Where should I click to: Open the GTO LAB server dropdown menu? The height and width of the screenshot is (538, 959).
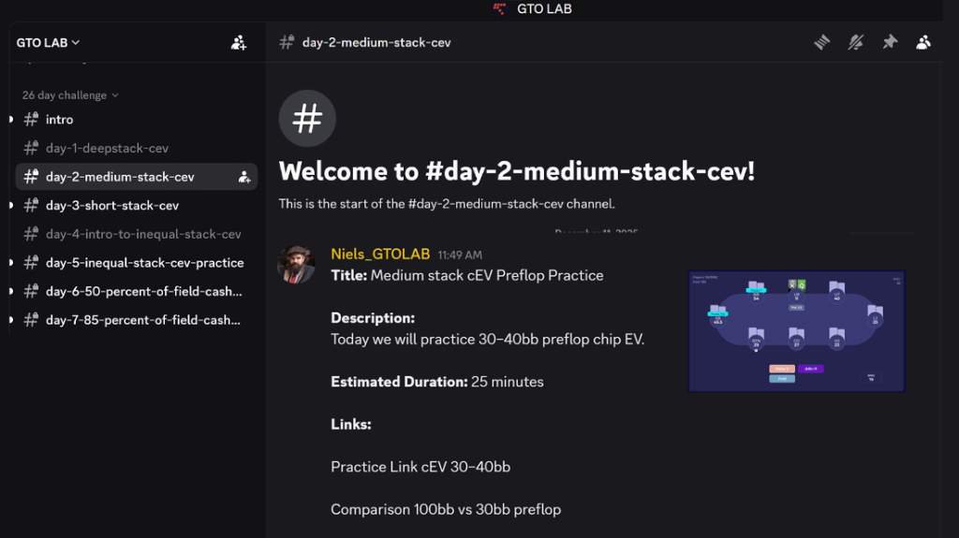coord(49,42)
